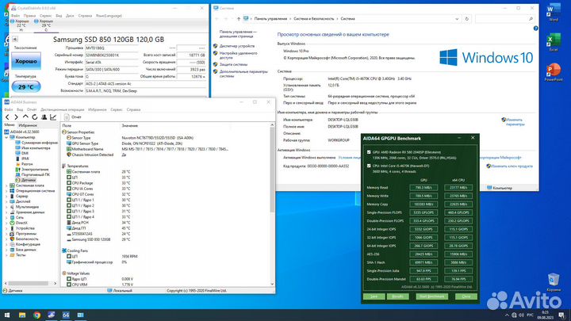Screen dimensions: 571x321
Task: Open the Windows Start menu
Action: click(7, 315)
